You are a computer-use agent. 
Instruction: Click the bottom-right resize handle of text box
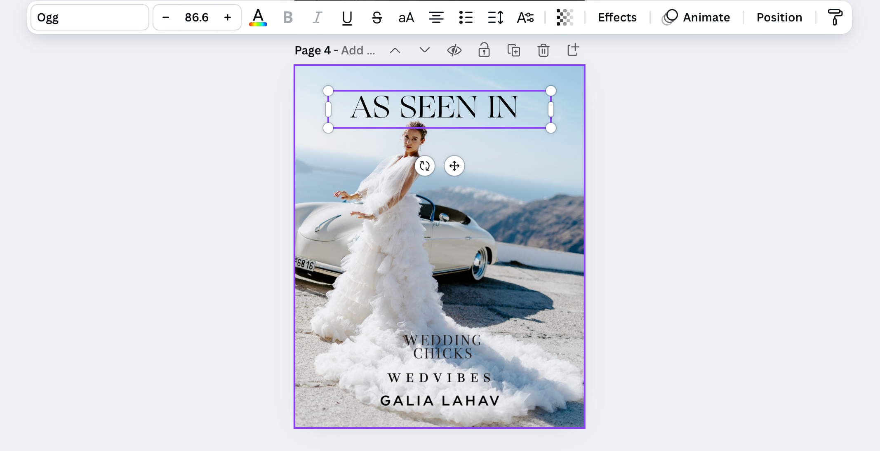[551, 128]
